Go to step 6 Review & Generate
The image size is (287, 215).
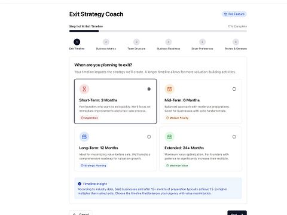pyautogui.click(x=236, y=42)
